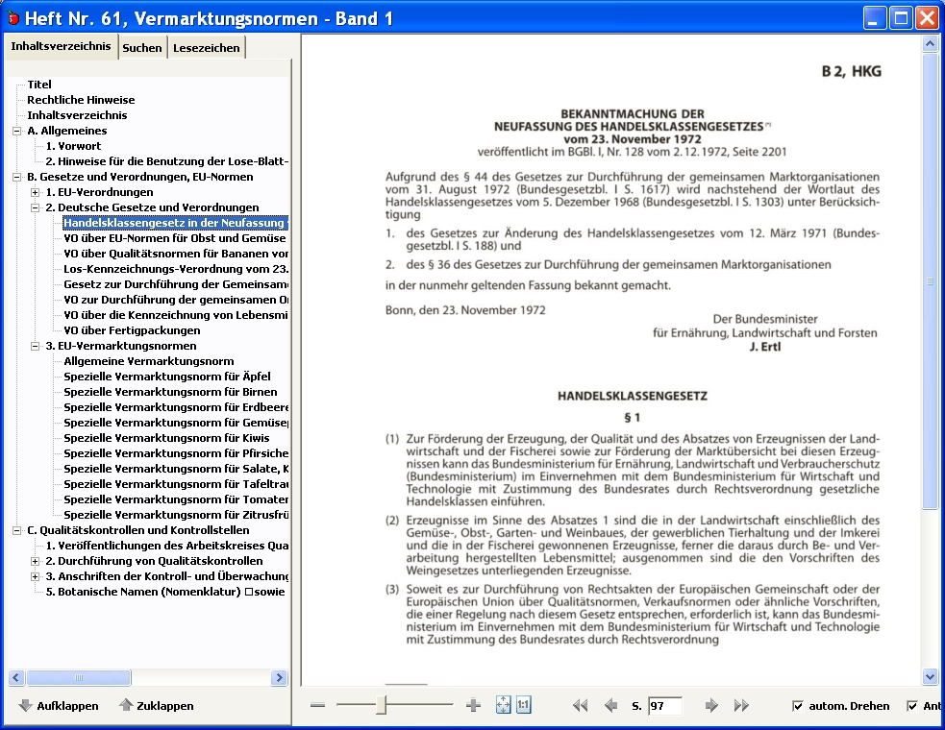Collapse the A. Allgemeines section

(x=17, y=131)
